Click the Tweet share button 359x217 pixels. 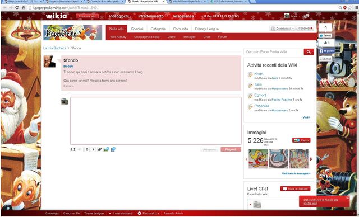coord(325,36)
